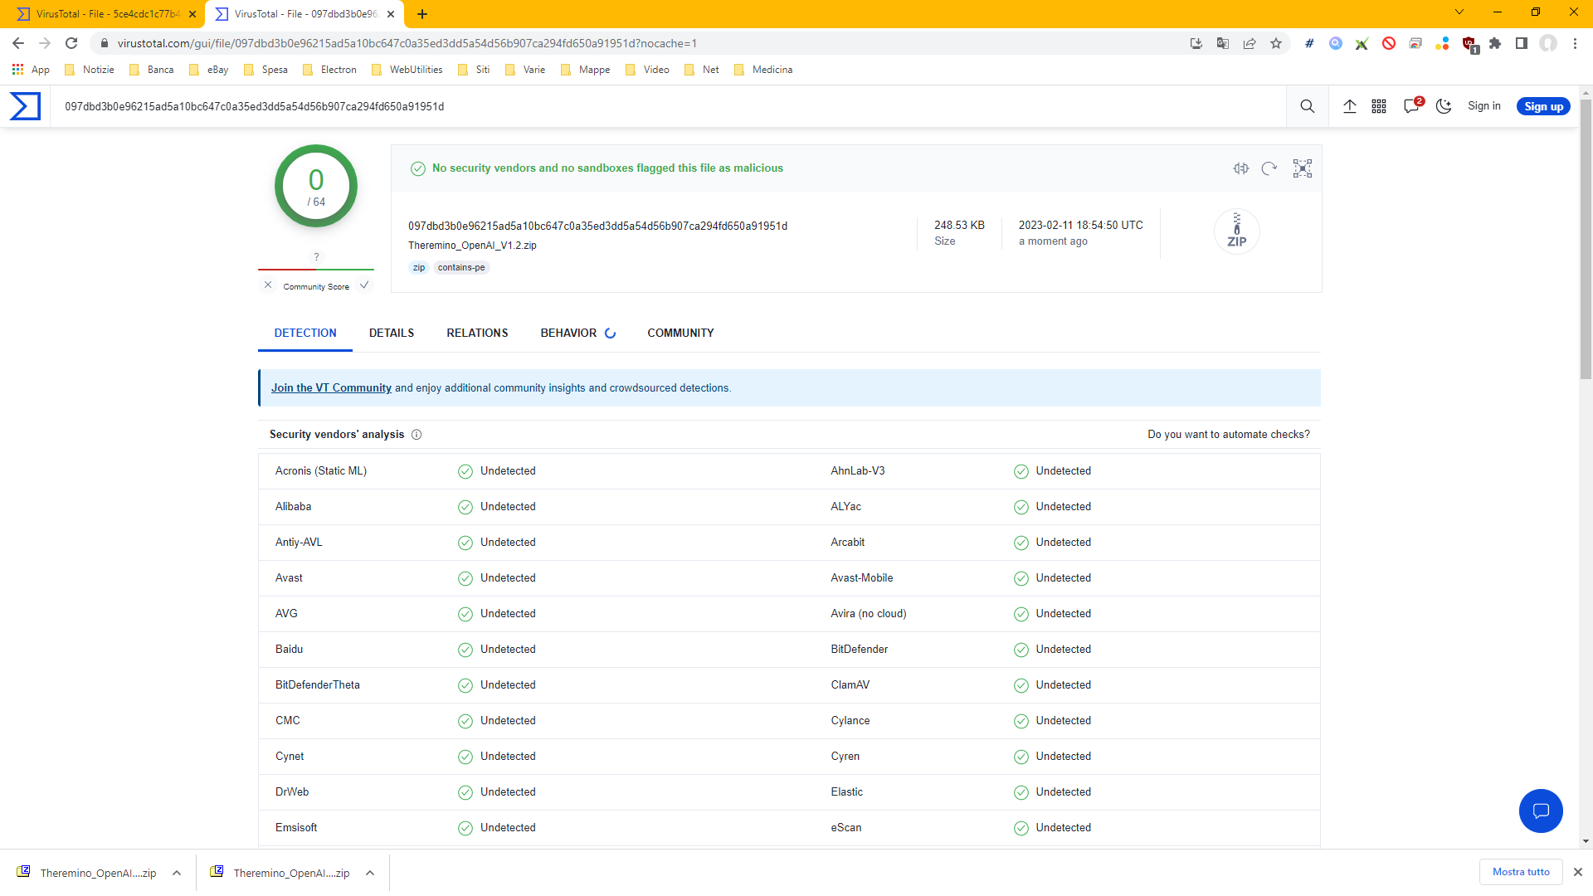Open the Medicina bookmark folder
Viewport: 1593px width, 896px height.
point(763,70)
